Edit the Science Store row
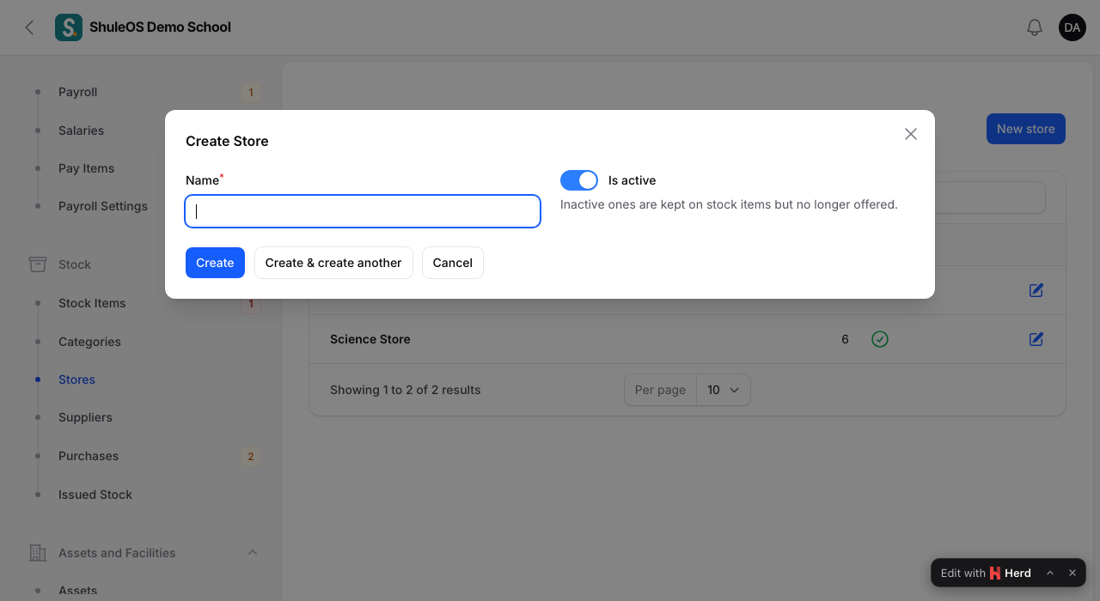Screen dimensions: 1100x601 1036,339
